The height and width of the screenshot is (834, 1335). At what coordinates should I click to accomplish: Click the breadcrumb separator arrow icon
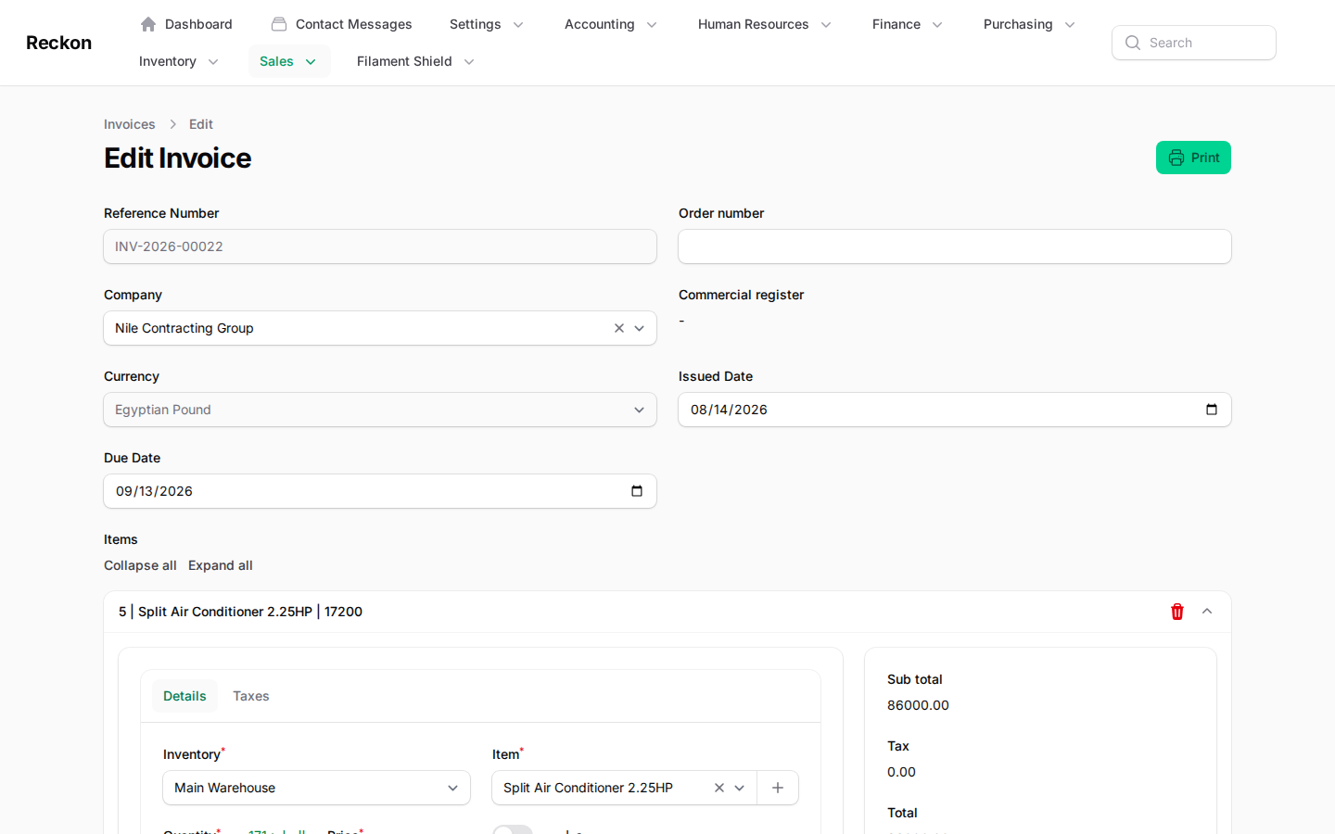(x=172, y=124)
